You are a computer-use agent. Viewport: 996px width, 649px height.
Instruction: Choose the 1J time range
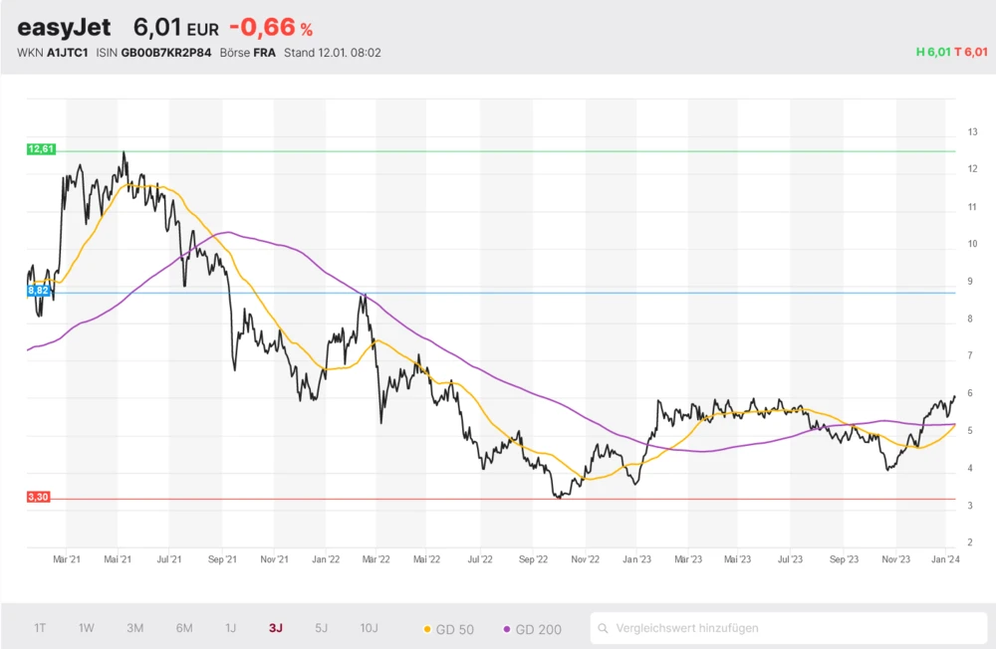tap(230, 628)
